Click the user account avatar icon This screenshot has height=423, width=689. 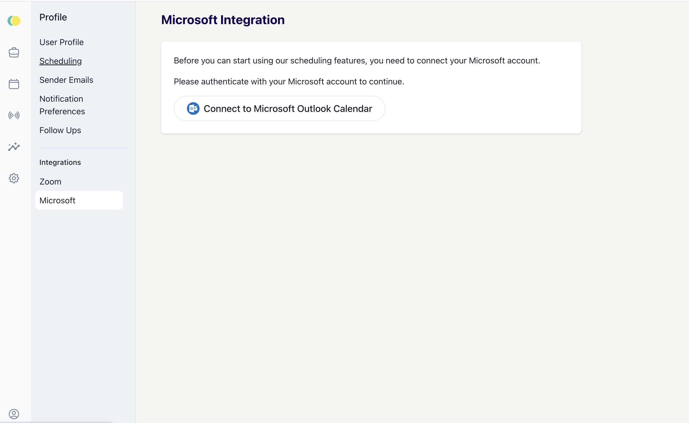tap(14, 414)
